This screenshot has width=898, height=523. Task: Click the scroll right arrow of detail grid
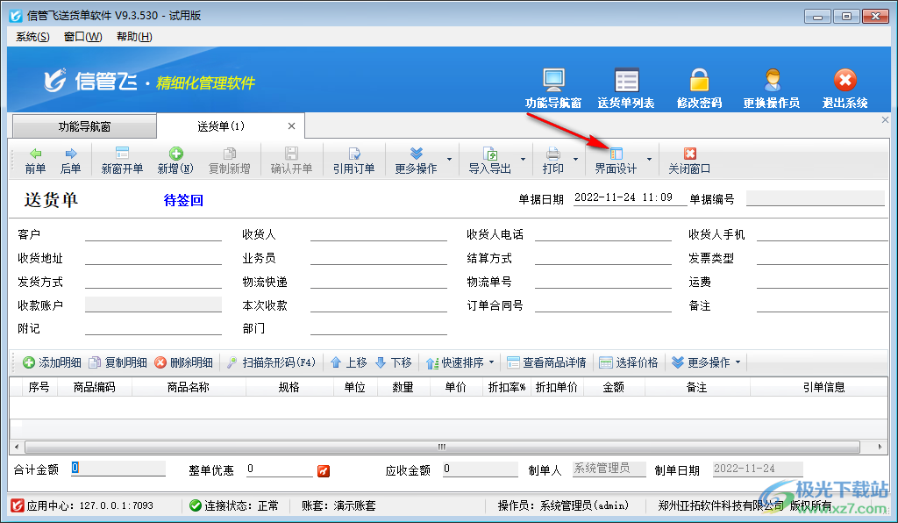point(880,447)
